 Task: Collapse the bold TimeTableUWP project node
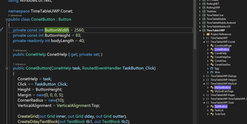tap(200, 30)
